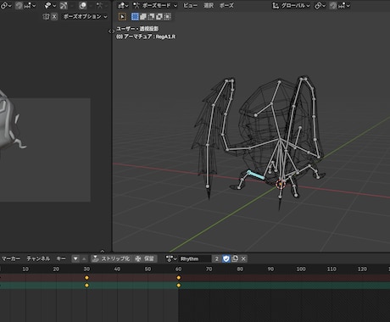Image resolution: width=390 pixels, height=322 pixels.
Task: Open the pivot point dropdown in the left viewport
Action: point(6,5)
